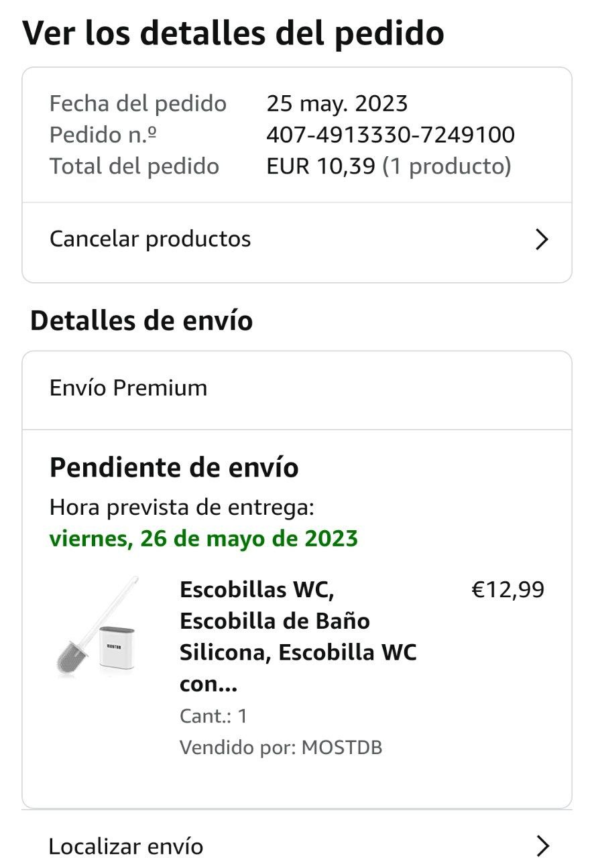Click the Ver los detalles del pedido title
The width and height of the screenshot is (594, 858).
click(x=233, y=32)
